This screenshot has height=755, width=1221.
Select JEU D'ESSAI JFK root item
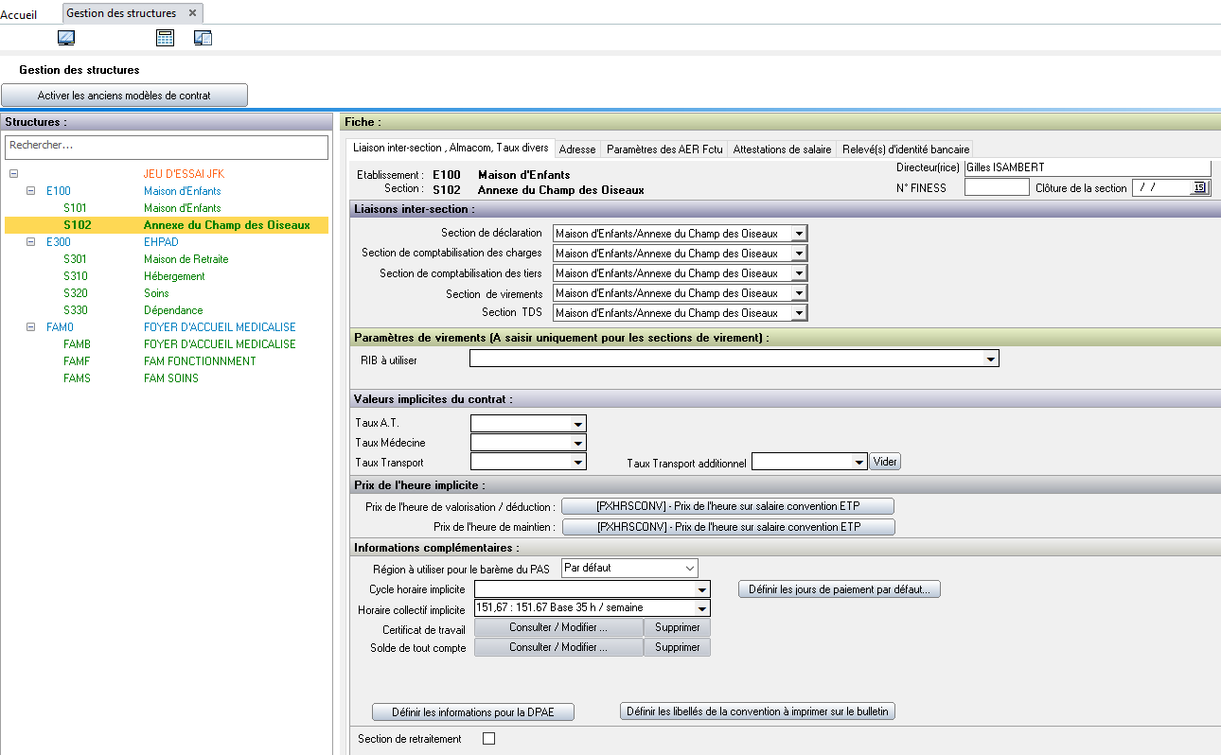click(x=167, y=174)
